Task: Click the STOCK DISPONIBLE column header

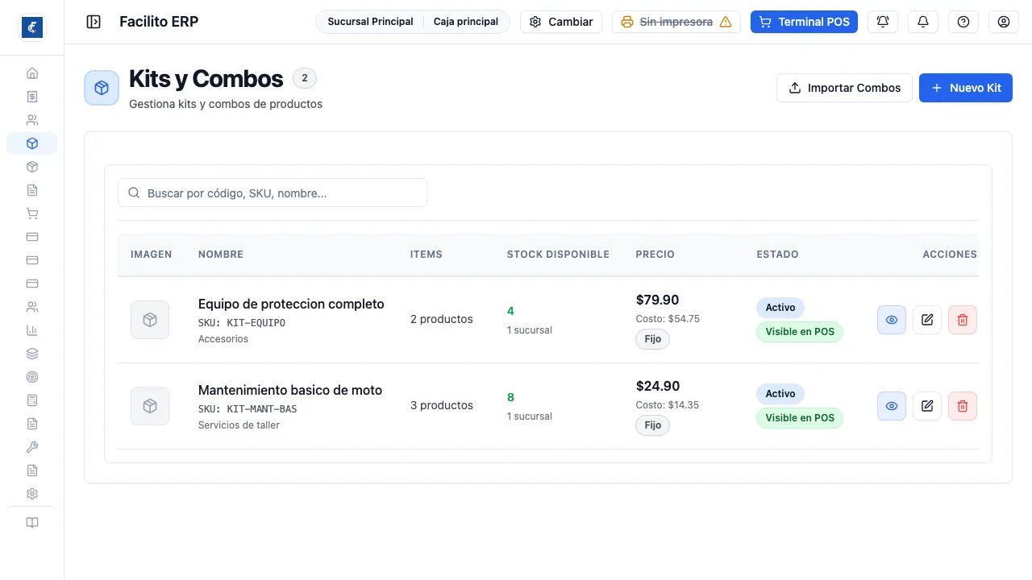Action: tap(558, 255)
